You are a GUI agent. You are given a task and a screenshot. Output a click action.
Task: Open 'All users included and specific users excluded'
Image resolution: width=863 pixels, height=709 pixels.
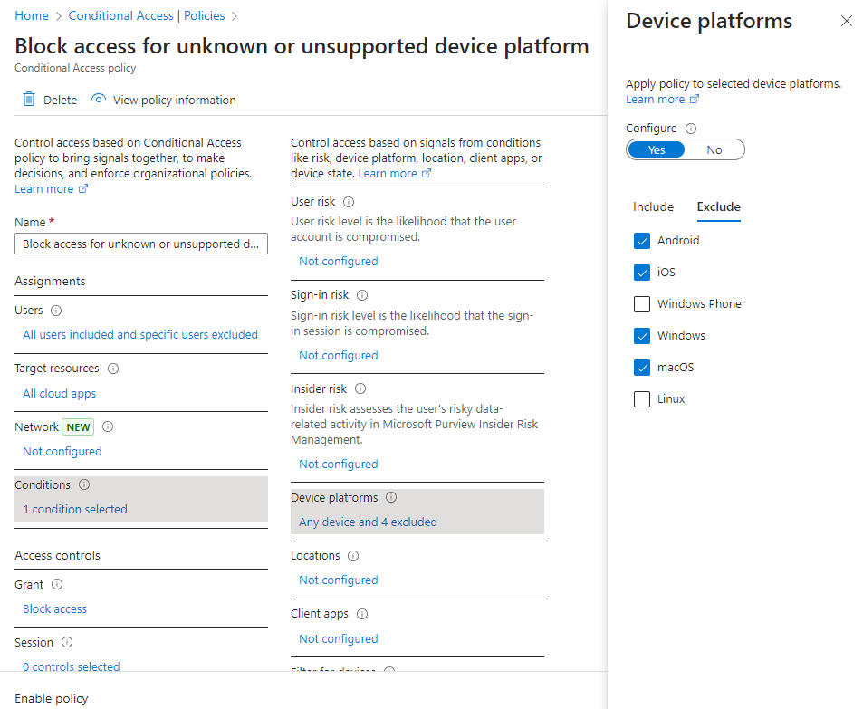pos(140,335)
